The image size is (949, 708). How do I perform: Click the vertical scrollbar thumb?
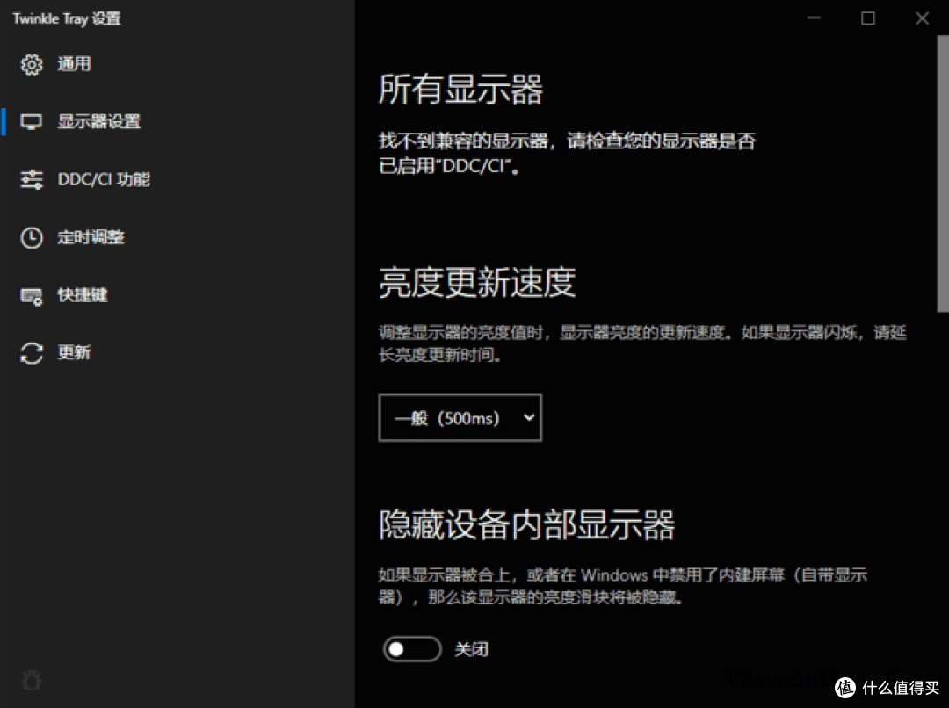tap(943, 174)
